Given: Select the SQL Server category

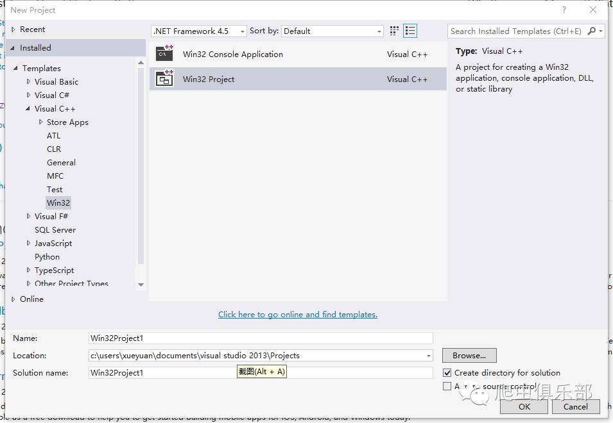Looking at the screenshot, I should 55,230.
